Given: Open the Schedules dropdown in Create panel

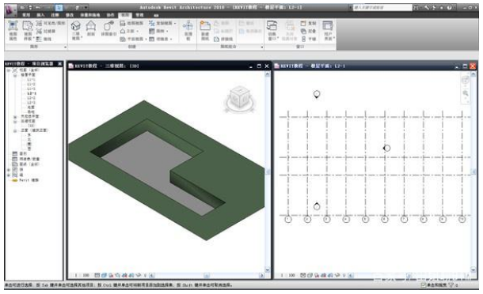Looking at the screenshot, I should (x=160, y=39).
